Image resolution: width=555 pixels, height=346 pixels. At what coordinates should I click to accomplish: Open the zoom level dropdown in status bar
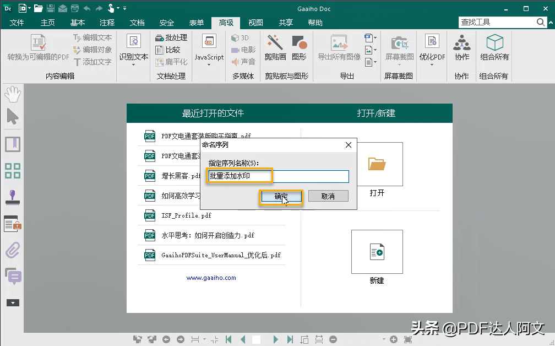click(384, 339)
